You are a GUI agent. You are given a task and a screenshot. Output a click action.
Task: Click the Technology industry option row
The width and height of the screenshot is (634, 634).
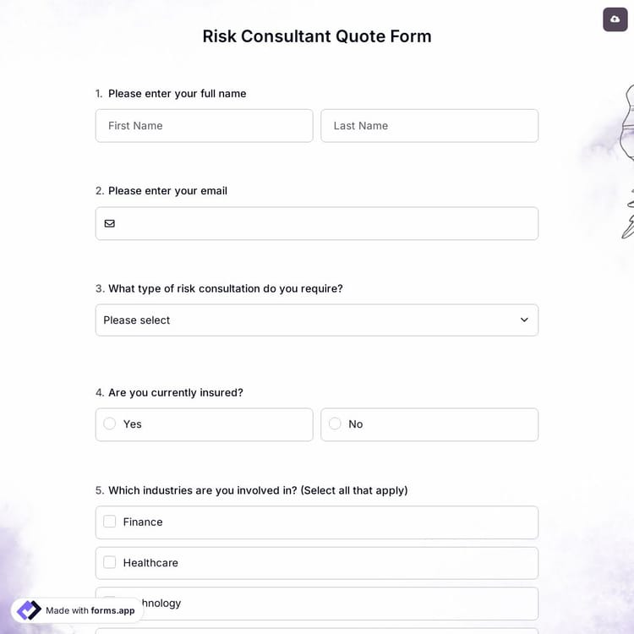[338, 604]
